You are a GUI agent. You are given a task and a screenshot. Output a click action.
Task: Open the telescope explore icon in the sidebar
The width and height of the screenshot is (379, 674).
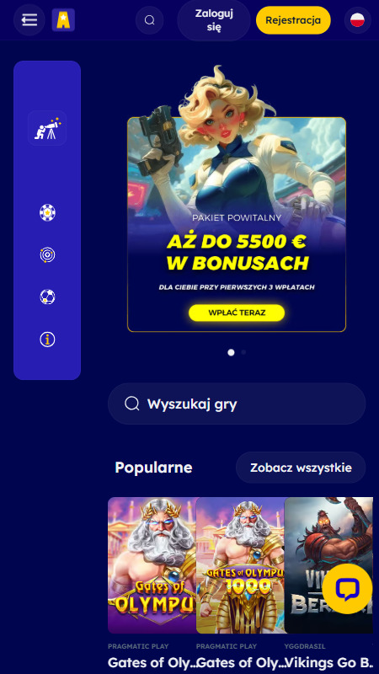[x=47, y=128]
